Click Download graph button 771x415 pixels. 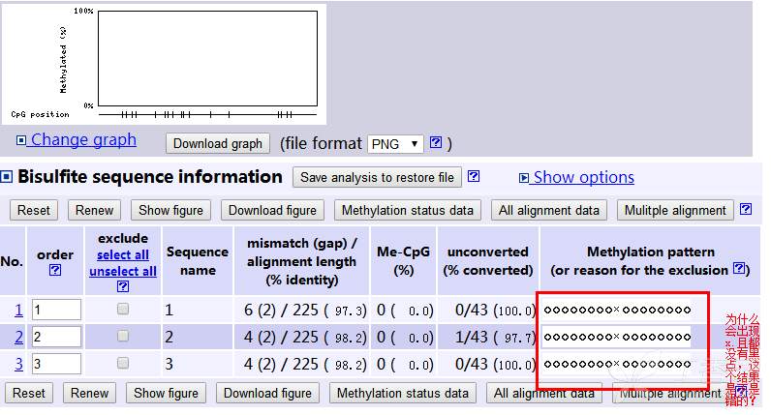click(218, 143)
